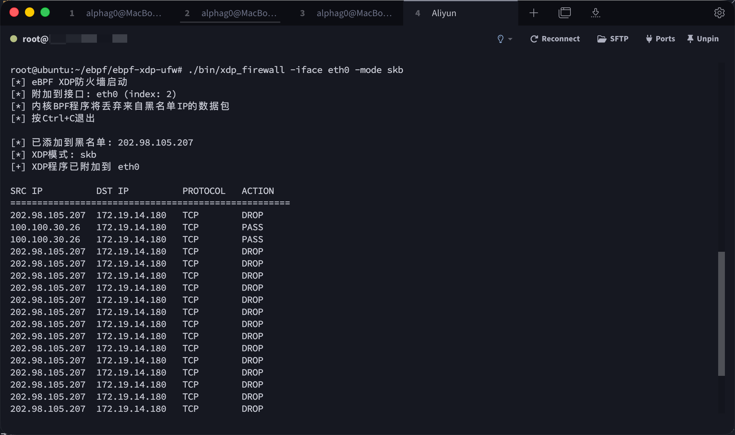
Task: Switch to tab 3 alphag0@MacBo
Action: click(x=347, y=13)
